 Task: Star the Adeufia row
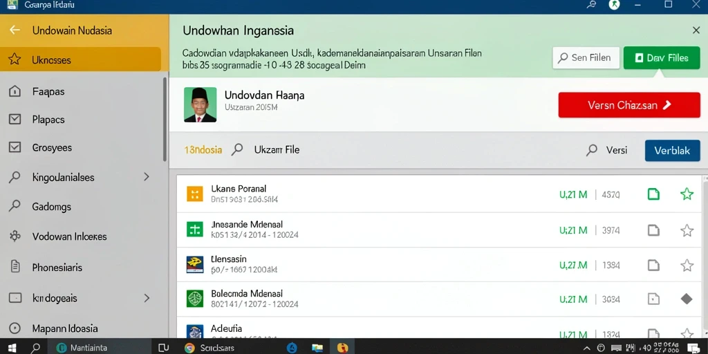click(687, 333)
